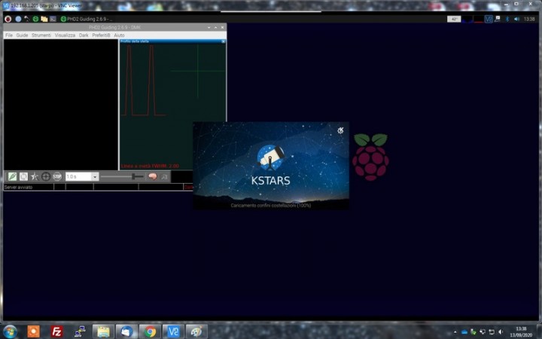This screenshot has height=339, width=542.
Task: Open the Raspberry Pi main menu
Action: (8, 18)
